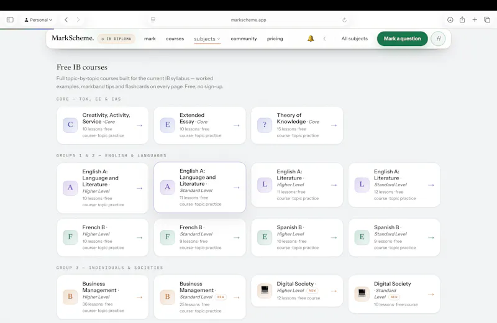
Task: Click arrow on French B Higher Level card
Action: pos(139,238)
